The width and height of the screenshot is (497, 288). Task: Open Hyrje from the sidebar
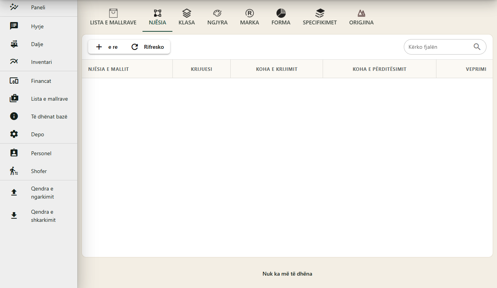click(x=38, y=26)
